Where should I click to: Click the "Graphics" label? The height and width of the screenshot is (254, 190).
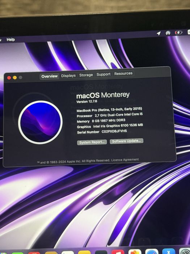84,127
